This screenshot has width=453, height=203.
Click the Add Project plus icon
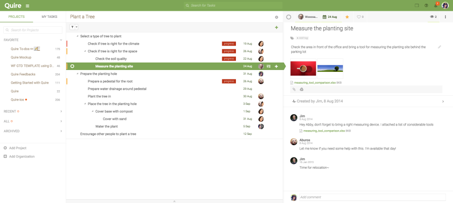(x=5, y=148)
